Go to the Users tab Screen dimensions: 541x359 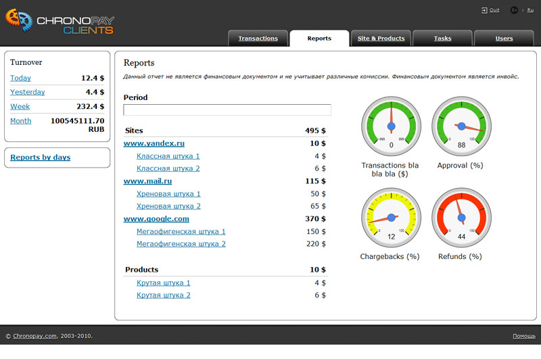pyautogui.click(x=504, y=39)
